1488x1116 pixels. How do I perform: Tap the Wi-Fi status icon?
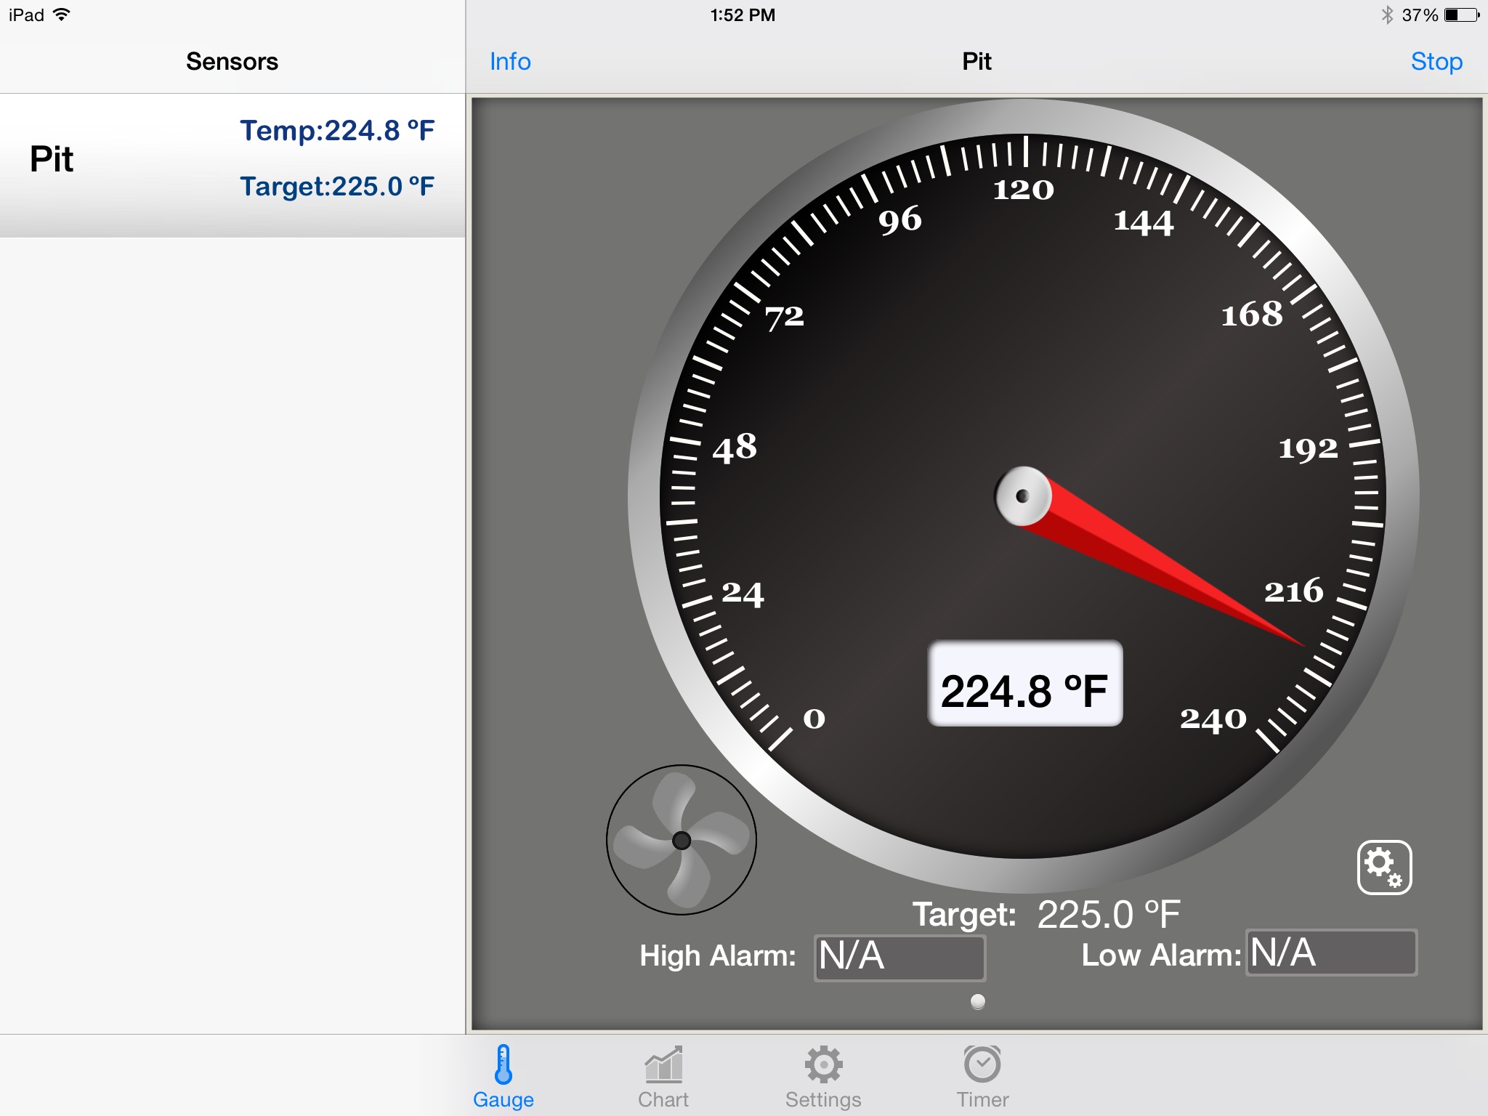(x=62, y=15)
